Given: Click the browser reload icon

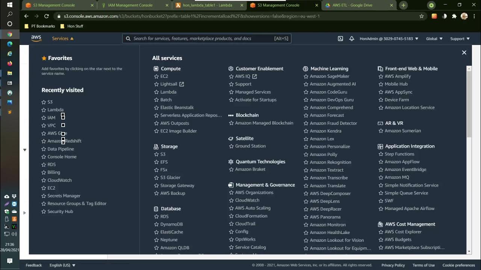Looking at the screenshot, I should (47, 16).
